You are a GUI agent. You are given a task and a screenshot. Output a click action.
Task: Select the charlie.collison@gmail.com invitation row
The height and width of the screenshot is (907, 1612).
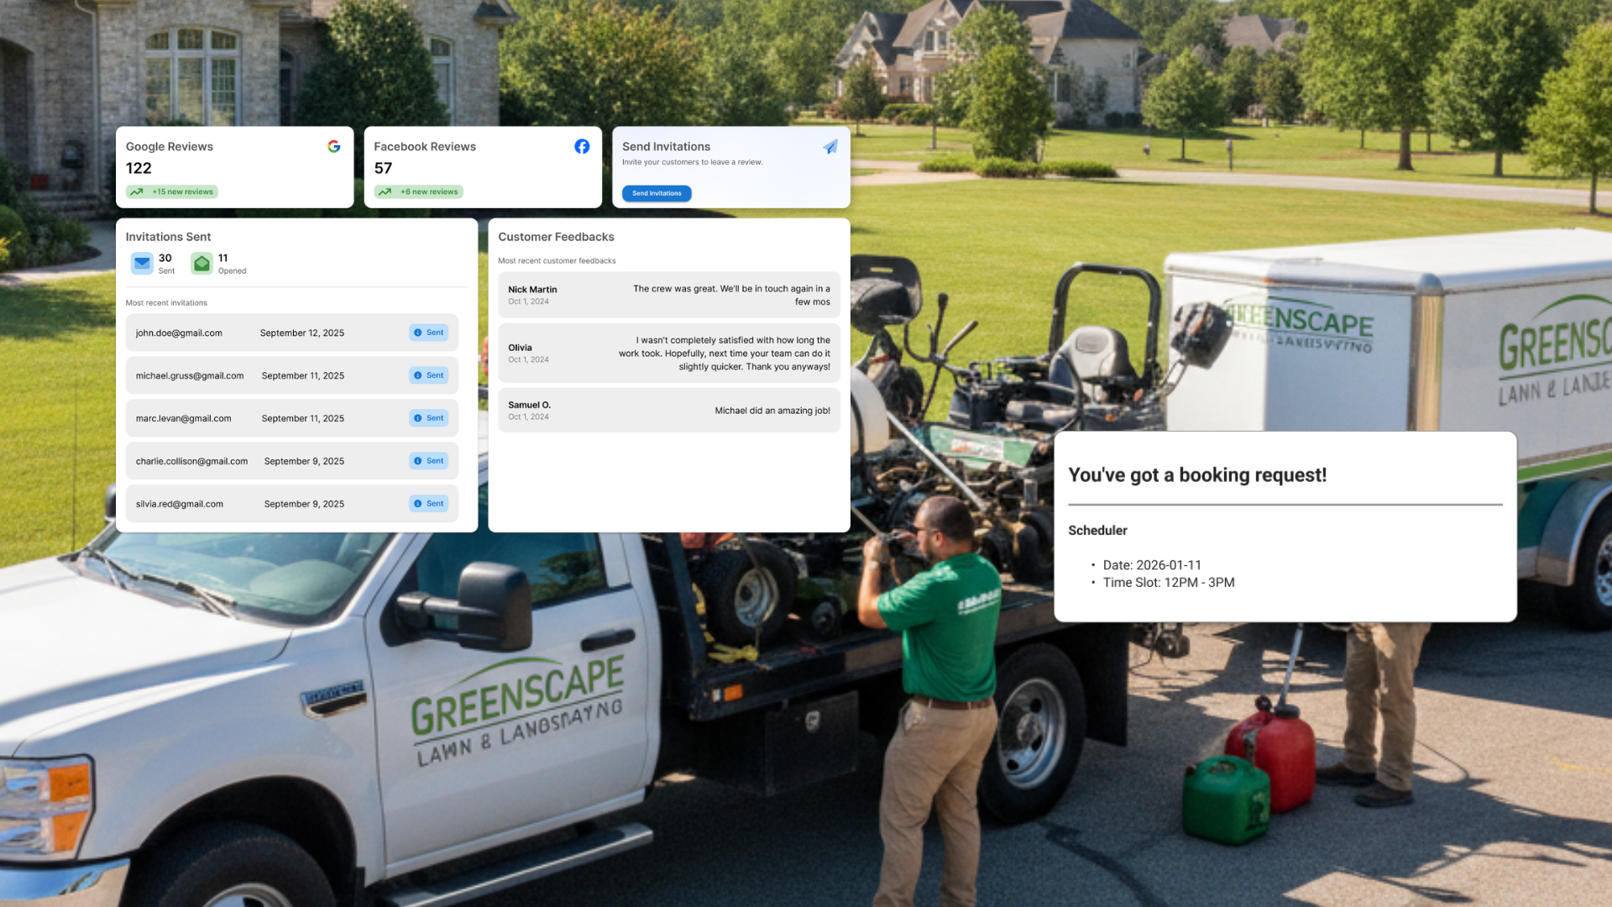(x=291, y=461)
